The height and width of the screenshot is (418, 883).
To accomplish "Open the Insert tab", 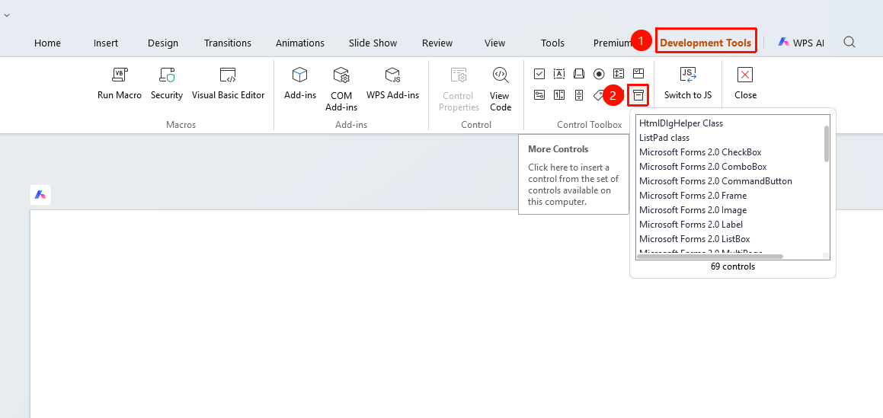I will click(x=106, y=43).
